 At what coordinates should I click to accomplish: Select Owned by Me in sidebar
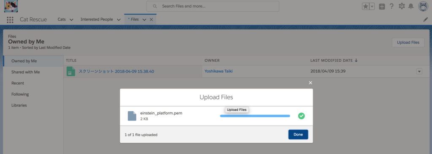33,61
